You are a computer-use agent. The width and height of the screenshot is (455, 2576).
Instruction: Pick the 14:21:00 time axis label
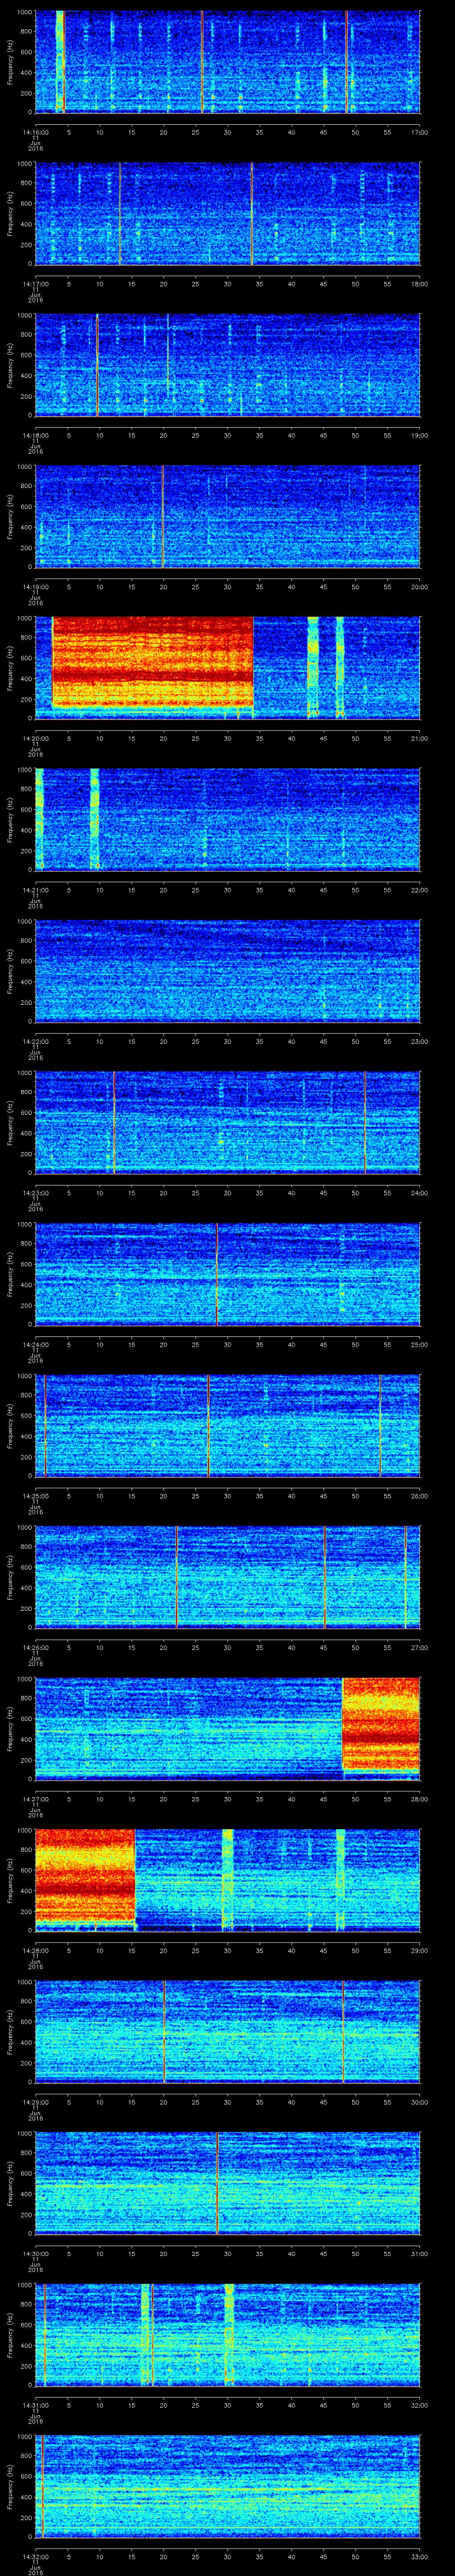pos(35,891)
